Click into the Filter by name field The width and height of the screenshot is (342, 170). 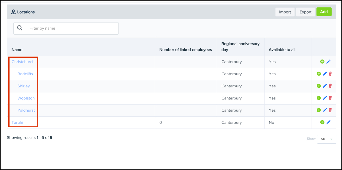[x=71, y=28]
